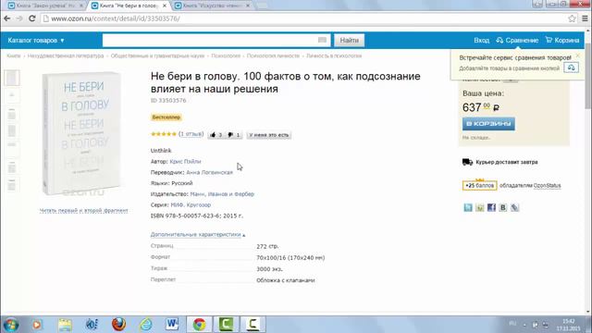592x333 pixels.
Task: Share via Moi Mir icon
Action: [x=479, y=207]
